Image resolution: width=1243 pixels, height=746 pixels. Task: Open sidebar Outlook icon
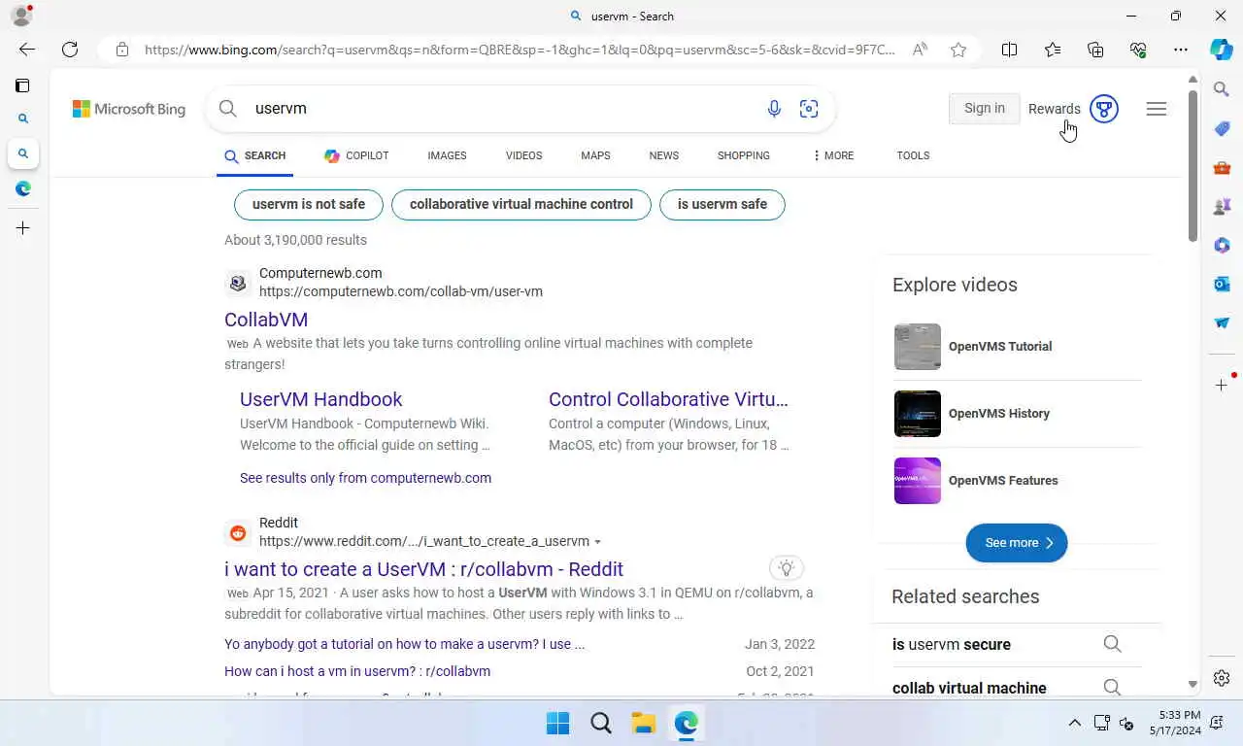click(x=1222, y=284)
